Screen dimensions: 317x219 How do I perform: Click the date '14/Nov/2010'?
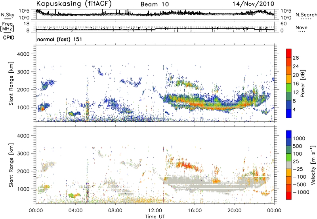click(253, 4)
